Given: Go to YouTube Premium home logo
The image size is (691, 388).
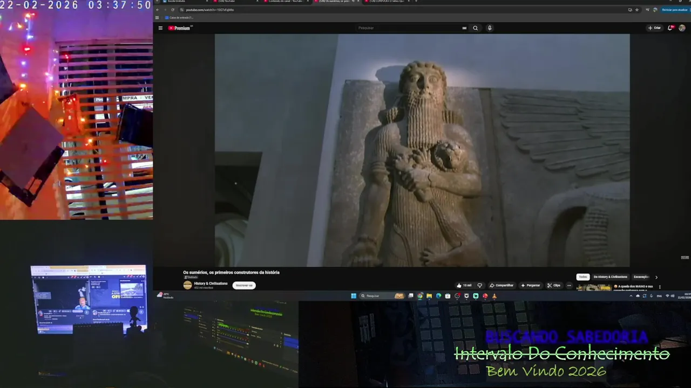Looking at the screenshot, I should click(x=180, y=28).
